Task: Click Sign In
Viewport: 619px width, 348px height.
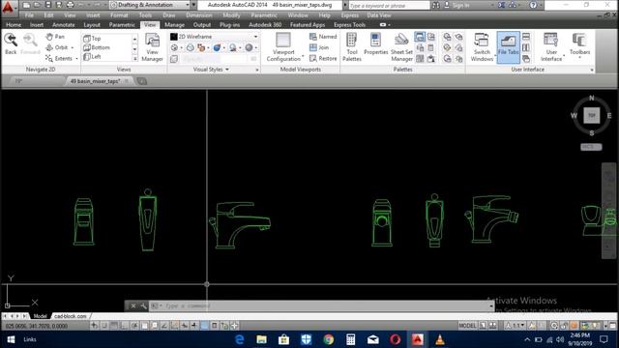Action: pyautogui.click(x=460, y=5)
